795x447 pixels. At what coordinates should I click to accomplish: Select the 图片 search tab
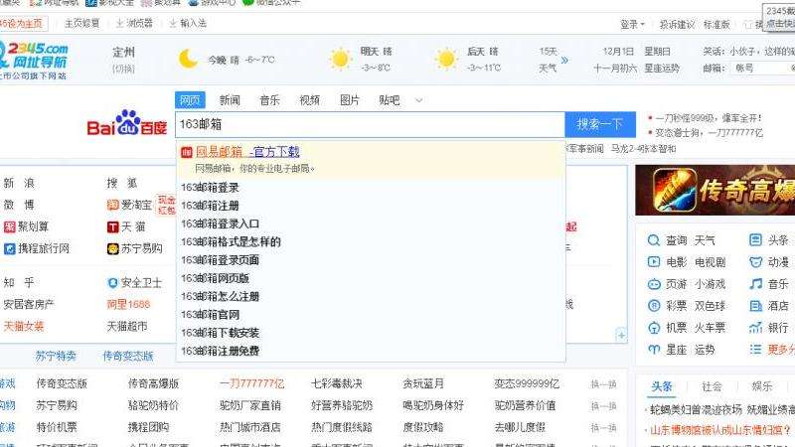coord(350,100)
